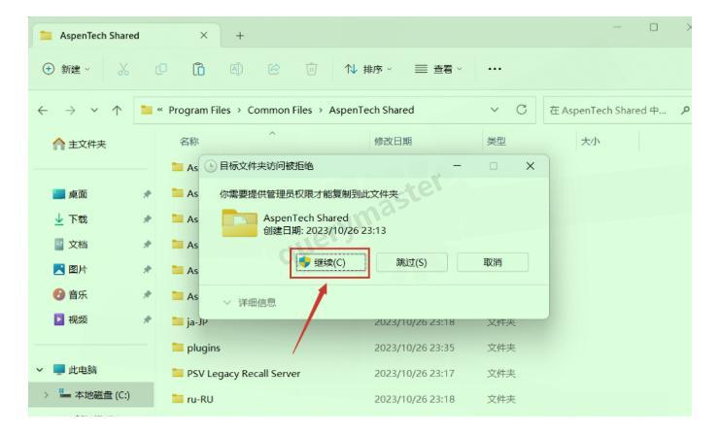
Task: Click the pin icon beside 音乐
Action: click(x=147, y=294)
